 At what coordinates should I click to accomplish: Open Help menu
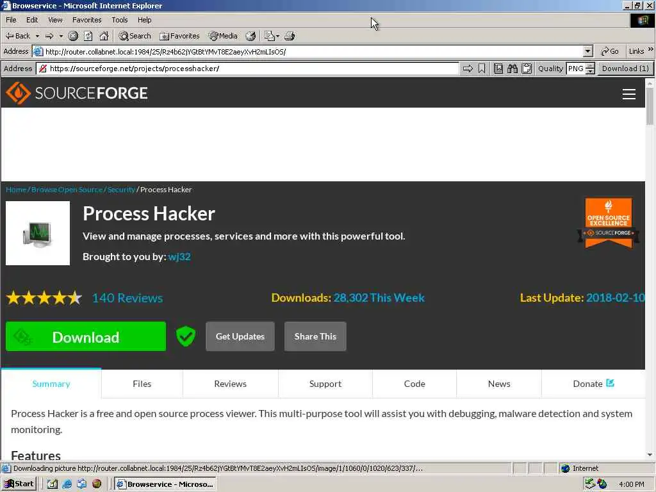[x=144, y=20]
